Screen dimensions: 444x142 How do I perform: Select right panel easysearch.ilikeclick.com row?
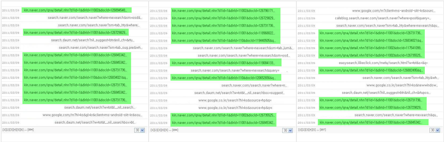coord(383,63)
